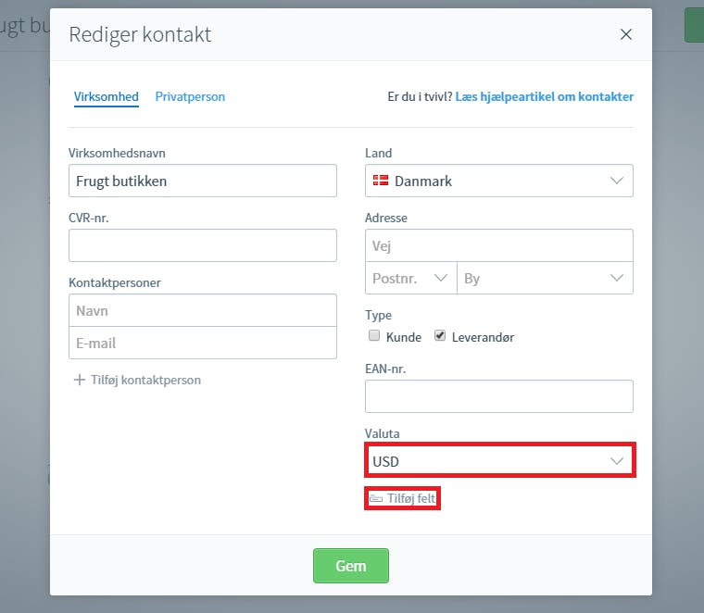
Task: Open the Land country dropdown
Action: tap(498, 181)
